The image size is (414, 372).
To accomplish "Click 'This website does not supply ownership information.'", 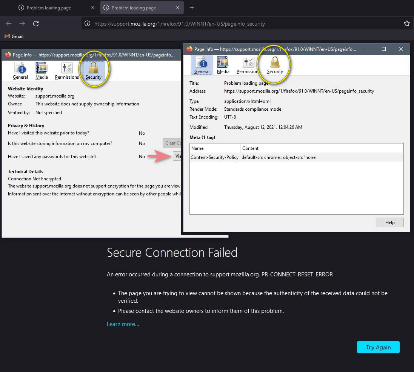I will click(88, 104).
